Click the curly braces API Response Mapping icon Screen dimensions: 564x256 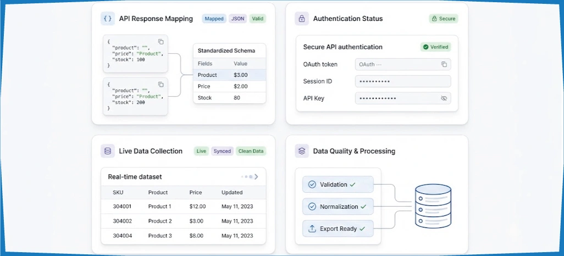[x=108, y=19]
